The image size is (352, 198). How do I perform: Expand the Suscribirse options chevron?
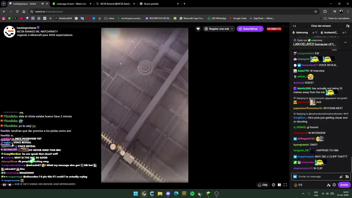(x=261, y=29)
